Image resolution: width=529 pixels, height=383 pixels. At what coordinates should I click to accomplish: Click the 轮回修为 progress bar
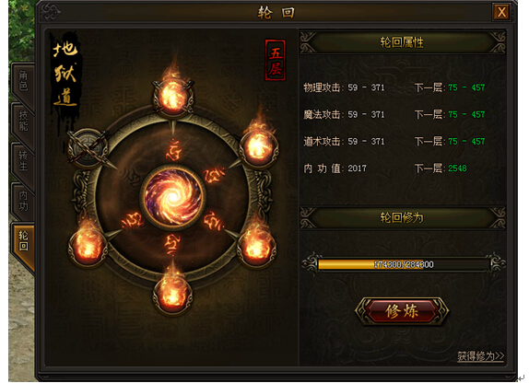pos(404,264)
